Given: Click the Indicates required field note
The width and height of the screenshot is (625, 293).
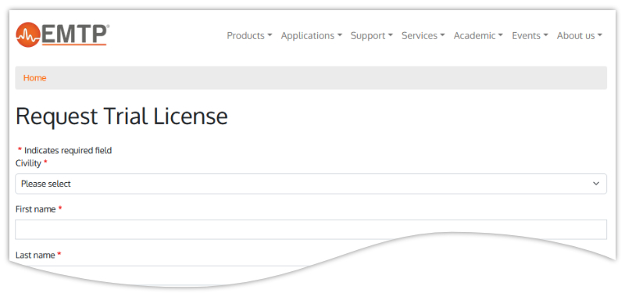Looking at the screenshot, I should pyautogui.click(x=65, y=150).
